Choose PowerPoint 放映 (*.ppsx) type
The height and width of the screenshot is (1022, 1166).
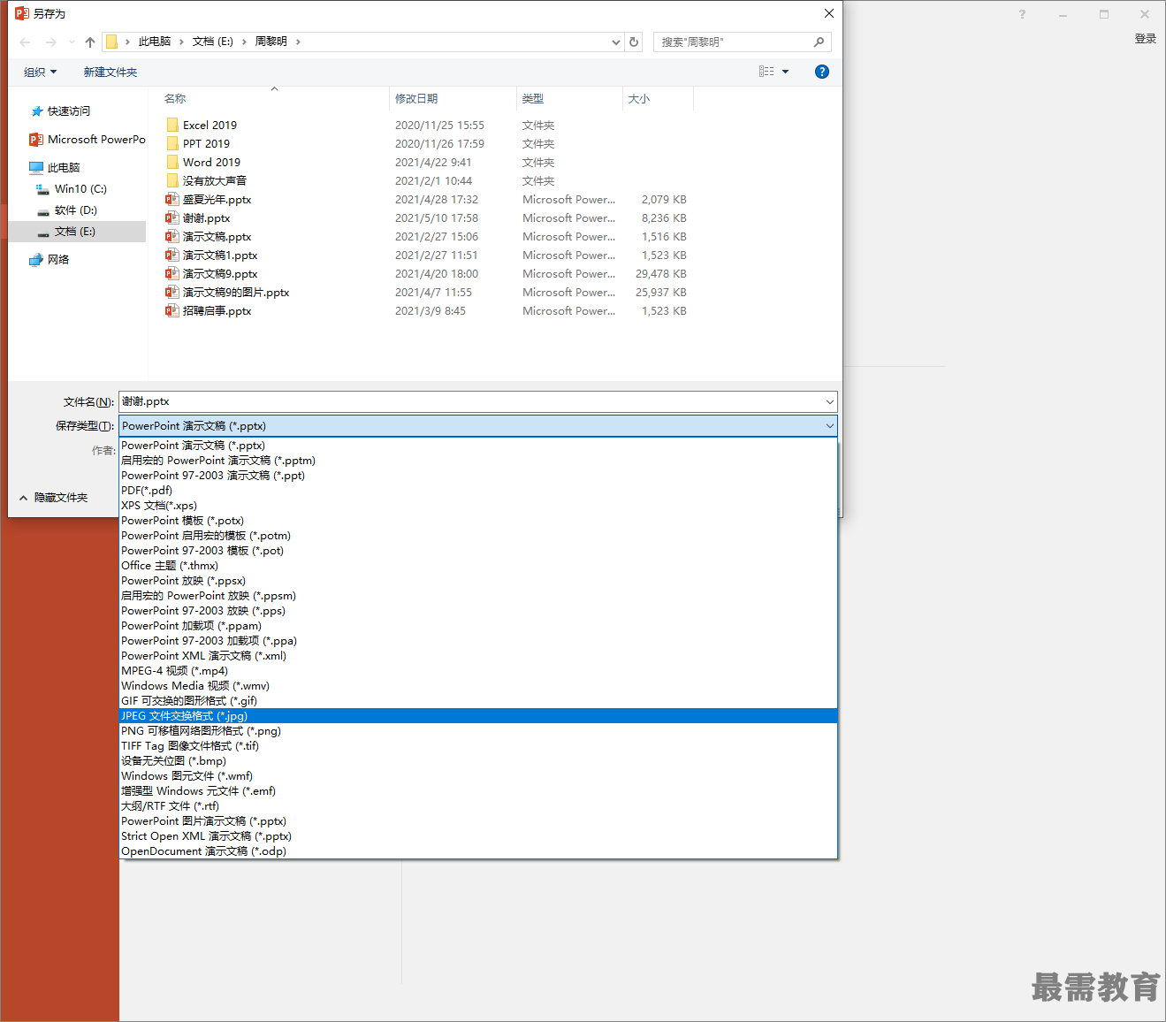pos(478,581)
